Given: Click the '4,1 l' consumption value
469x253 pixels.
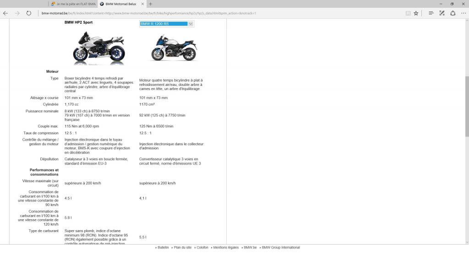Looking at the screenshot, I should [x=143, y=198].
